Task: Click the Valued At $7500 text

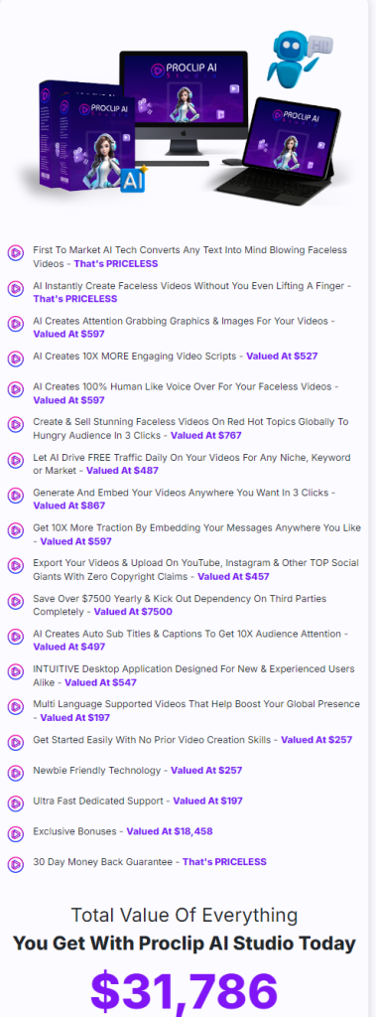Action: point(133,612)
